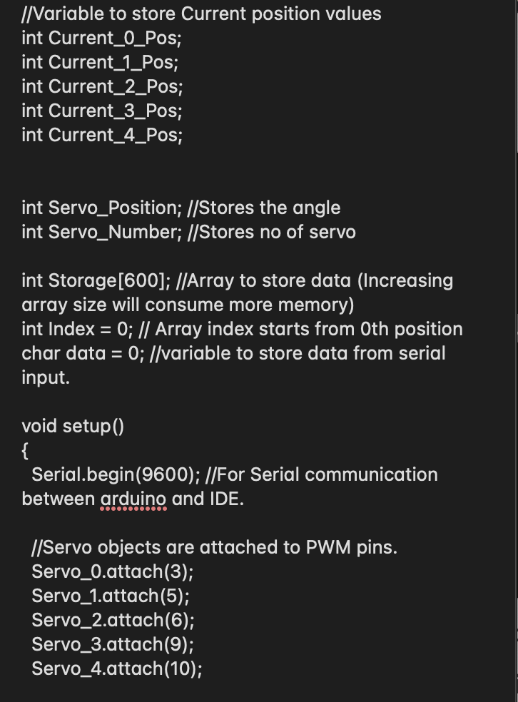Image resolution: width=518 pixels, height=702 pixels.
Task: Place cursor on the int Index = 0 line
Action: click(x=78, y=329)
